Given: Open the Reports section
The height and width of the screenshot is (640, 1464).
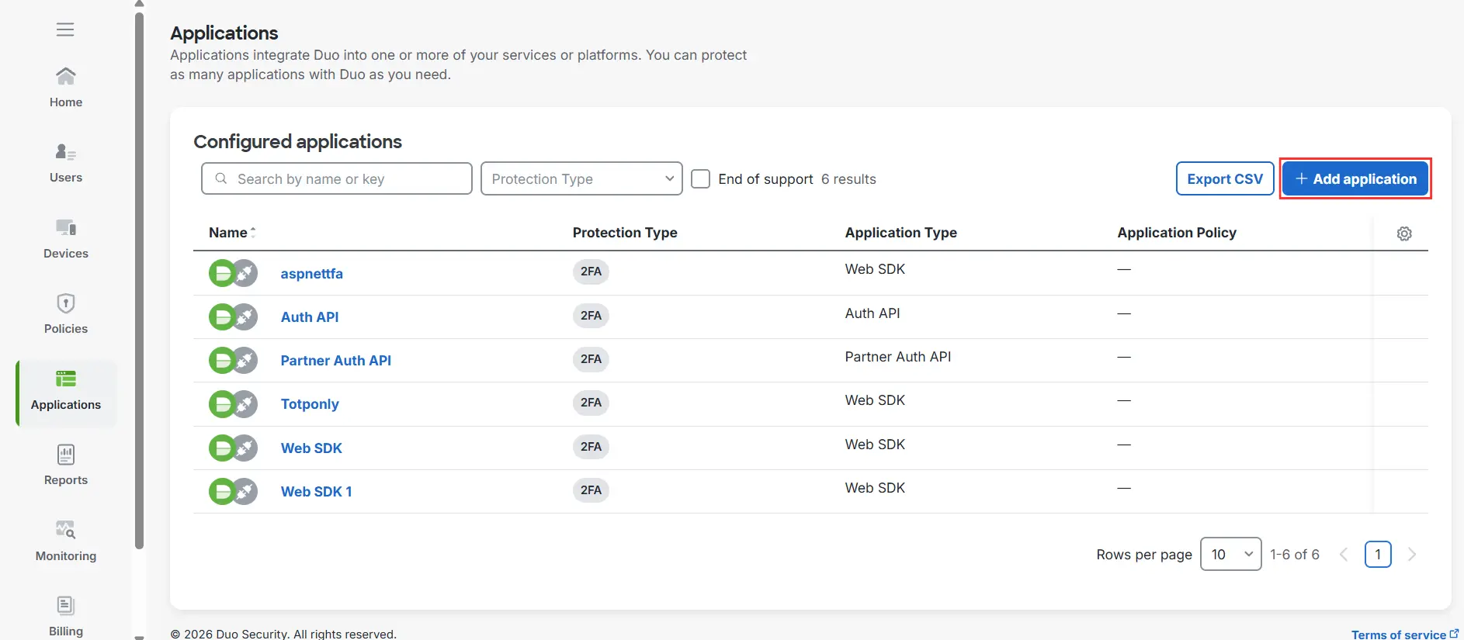Looking at the screenshot, I should [x=66, y=465].
